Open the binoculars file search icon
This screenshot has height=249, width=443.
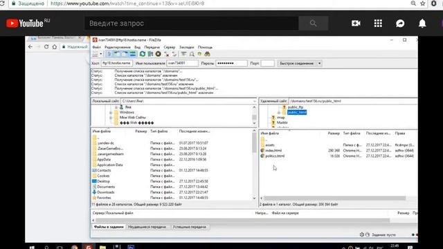[207, 54]
